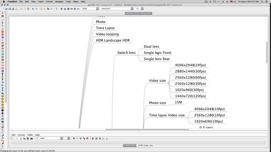Align note text left
Screen dimensions: 271x152
pos(93,138)
